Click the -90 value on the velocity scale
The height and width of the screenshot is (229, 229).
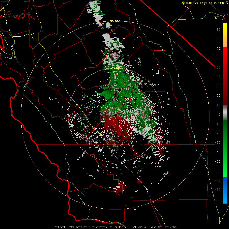(218, 199)
